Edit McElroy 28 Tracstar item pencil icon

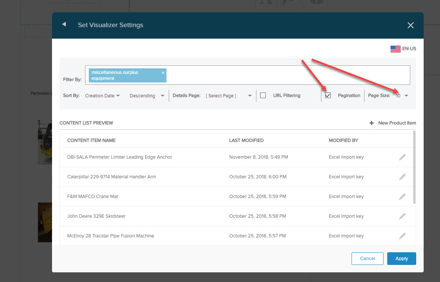[402, 236]
